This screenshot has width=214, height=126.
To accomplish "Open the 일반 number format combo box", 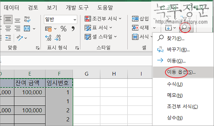I will click(61, 19).
